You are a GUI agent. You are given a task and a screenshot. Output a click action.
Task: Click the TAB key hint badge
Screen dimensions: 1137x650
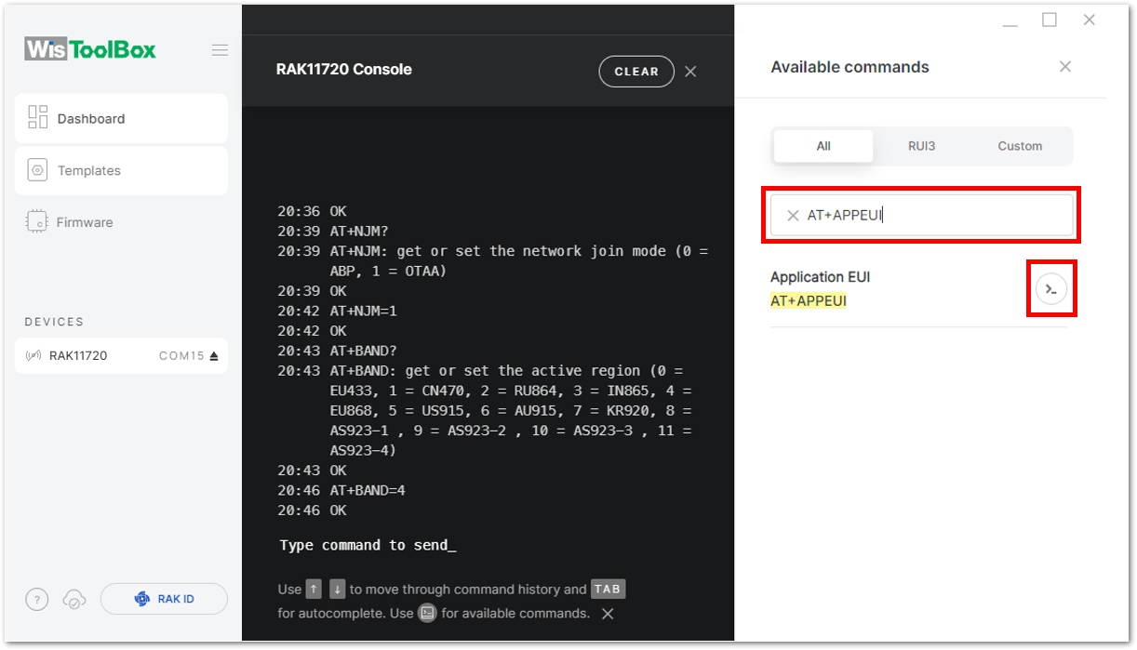(608, 589)
